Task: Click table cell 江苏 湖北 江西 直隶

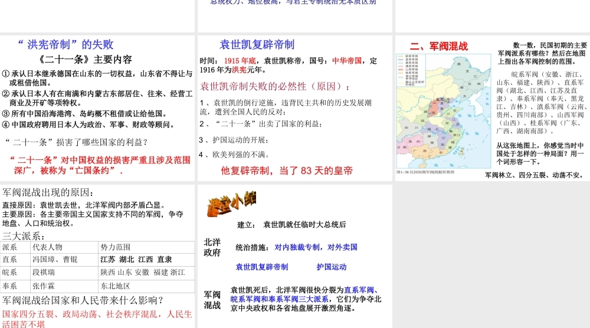Action: 146,260
